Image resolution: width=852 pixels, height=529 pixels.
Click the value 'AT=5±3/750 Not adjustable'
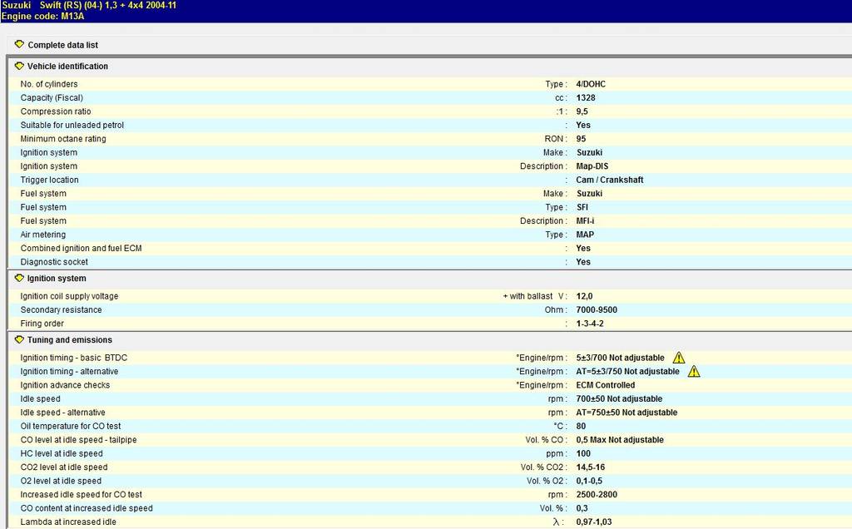(627, 372)
